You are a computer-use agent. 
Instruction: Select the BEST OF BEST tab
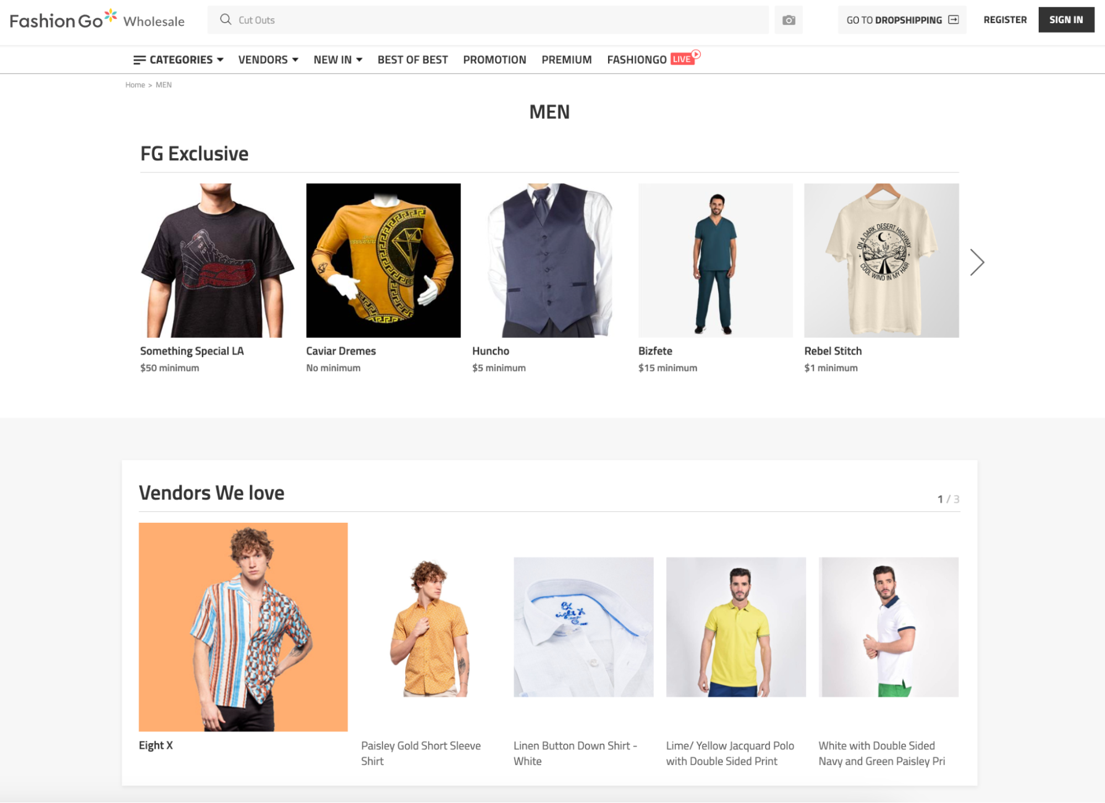coord(413,59)
